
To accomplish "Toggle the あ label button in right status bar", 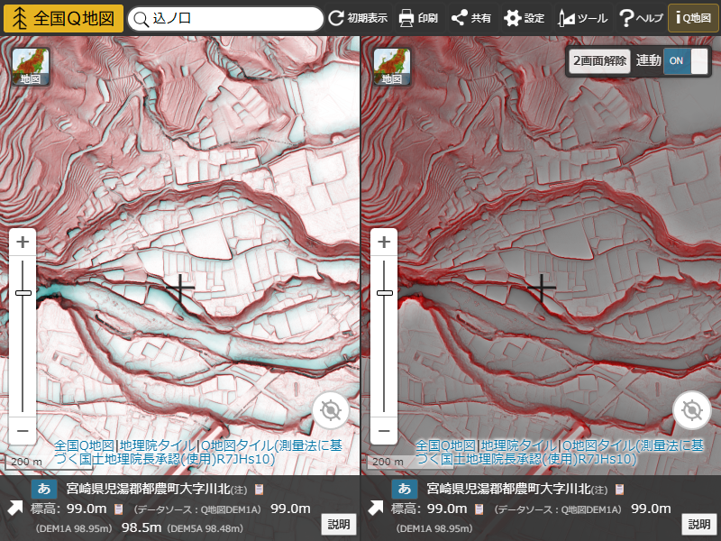I will [x=402, y=488].
